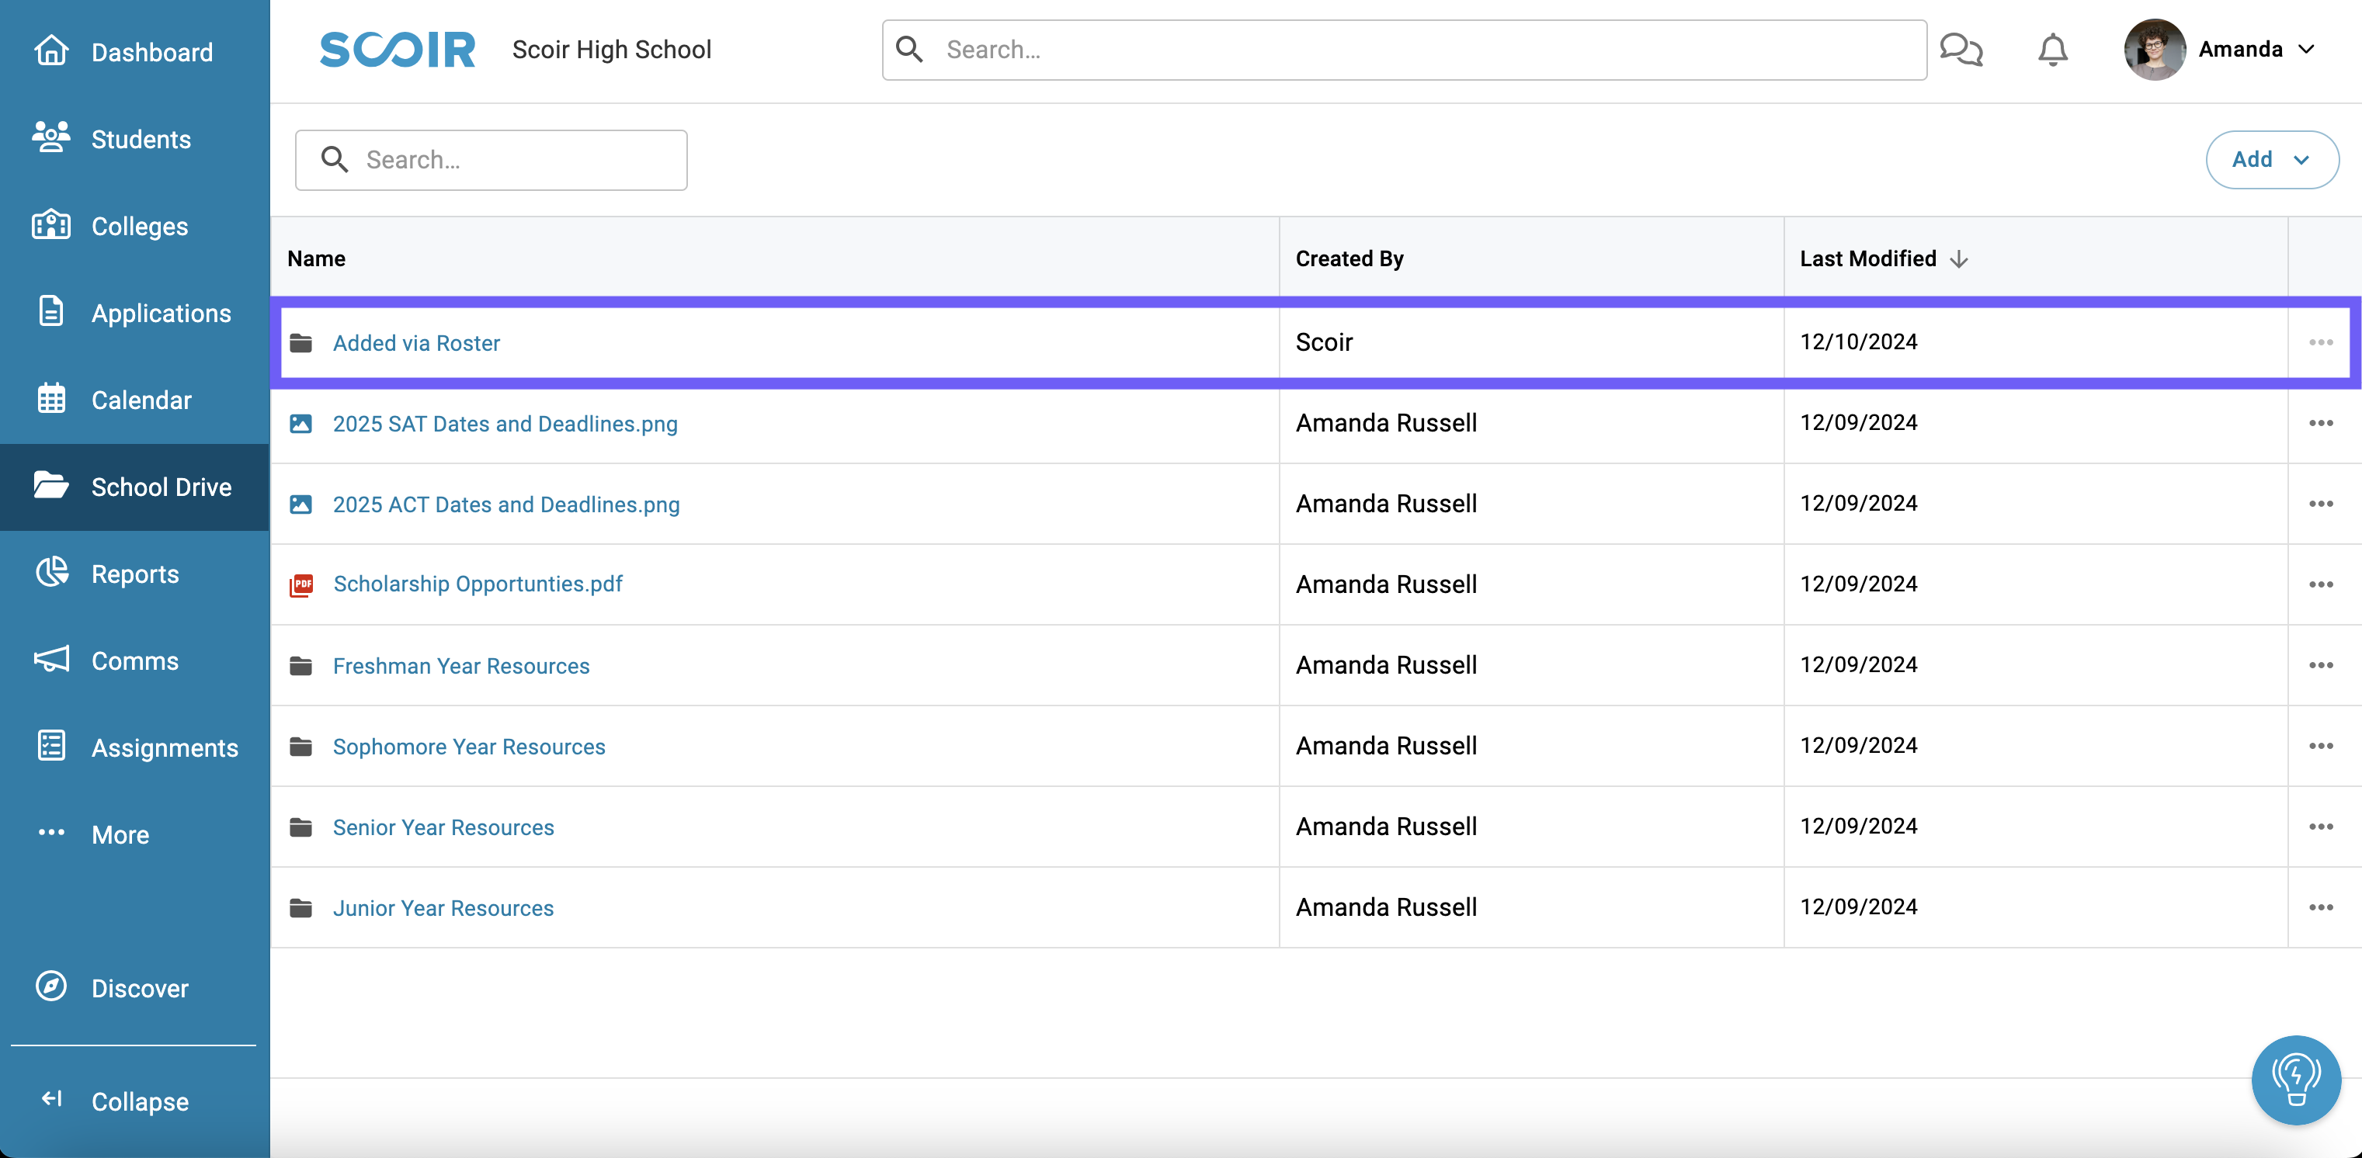
Task: Sort by Last Modified column header
Action: tap(1867, 258)
